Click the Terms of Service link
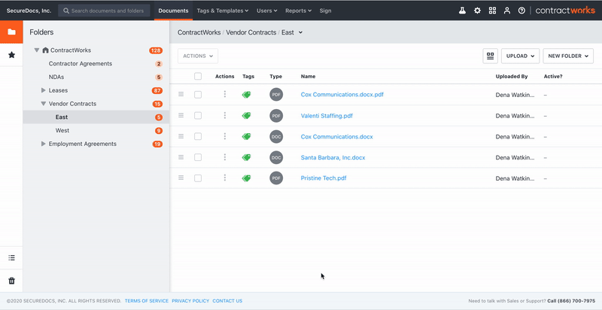 [147, 301]
